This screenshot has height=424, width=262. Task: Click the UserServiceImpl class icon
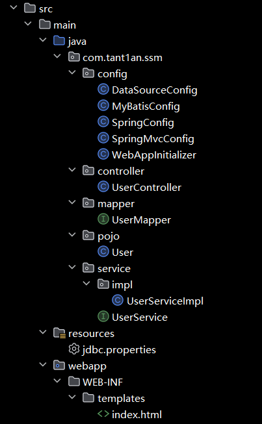pos(118,301)
